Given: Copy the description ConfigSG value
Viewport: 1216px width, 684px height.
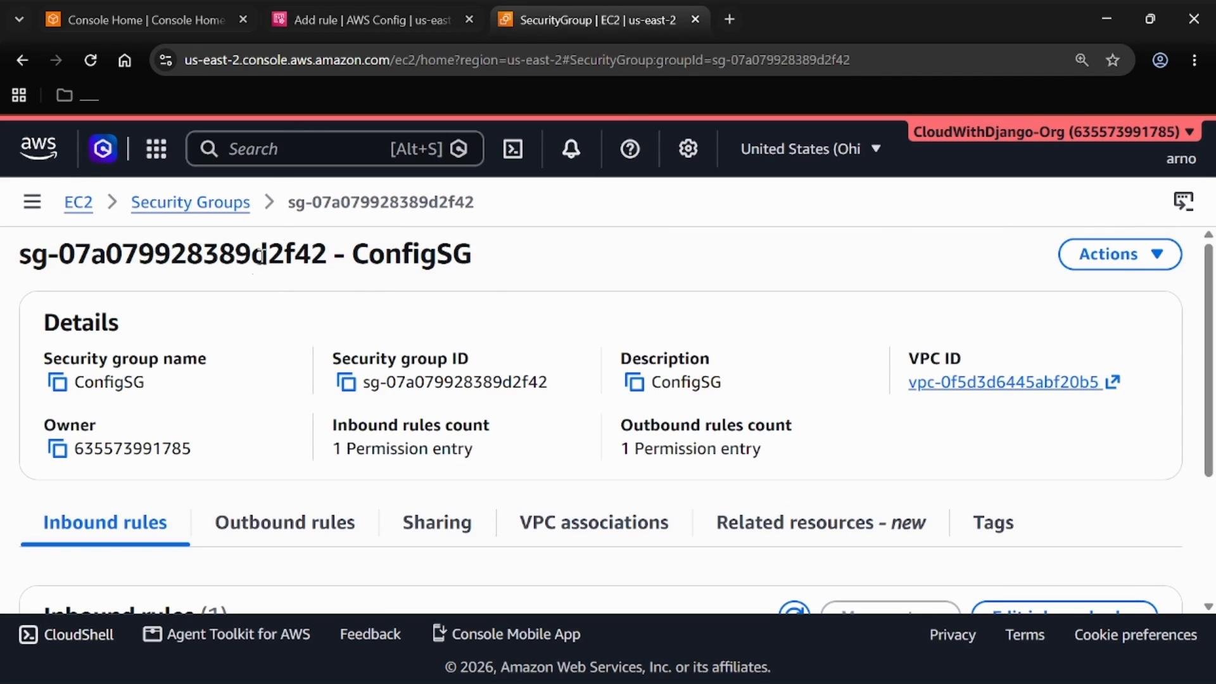Looking at the screenshot, I should tap(634, 382).
